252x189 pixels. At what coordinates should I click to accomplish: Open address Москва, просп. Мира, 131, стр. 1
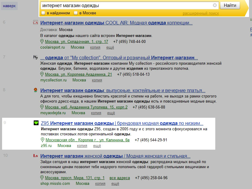click(75, 178)
